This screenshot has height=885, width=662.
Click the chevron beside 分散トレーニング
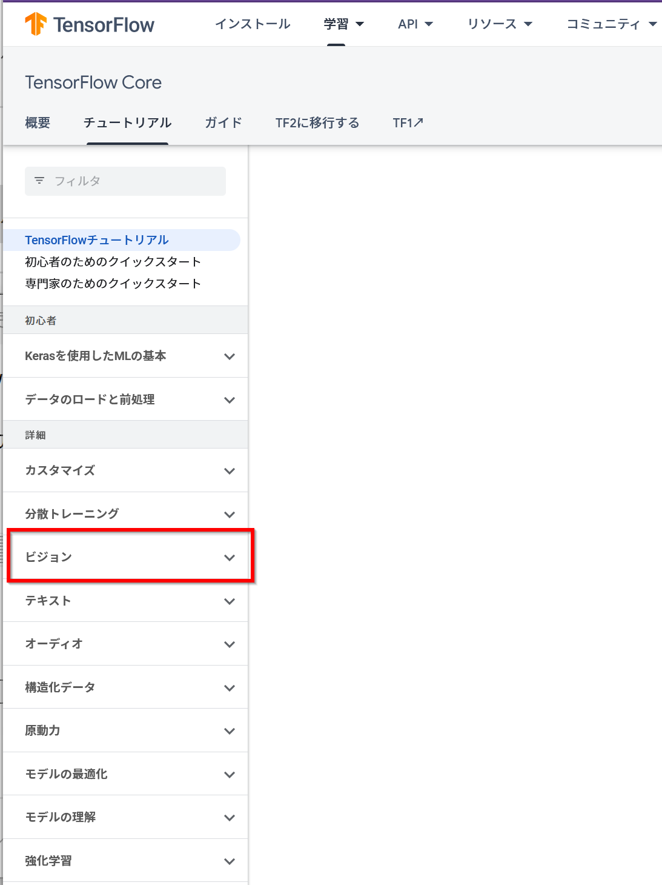pyautogui.click(x=229, y=515)
